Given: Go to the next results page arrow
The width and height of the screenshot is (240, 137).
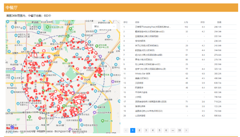Looking at the screenshot, I should coord(186,130).
